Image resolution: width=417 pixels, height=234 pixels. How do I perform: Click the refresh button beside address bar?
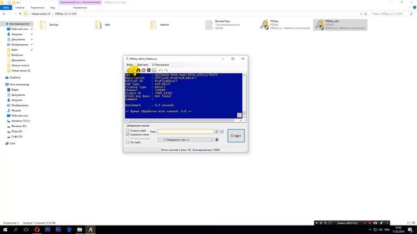pos(366,14)
